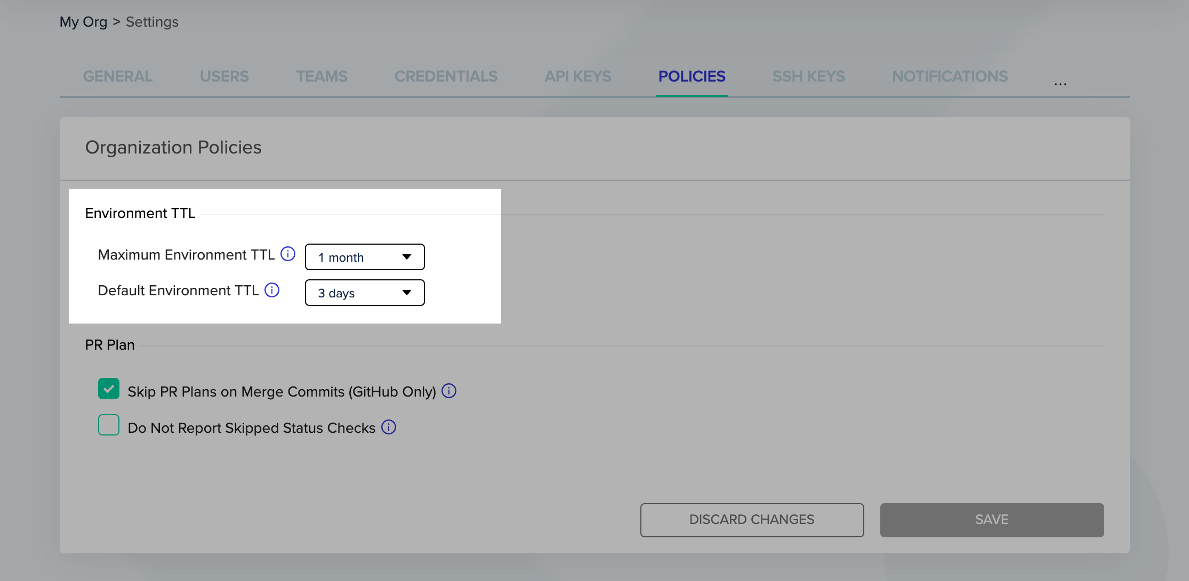Click the arrow on the 3 days selector
Screen dimensions: 1189x581
click(407, 293)
